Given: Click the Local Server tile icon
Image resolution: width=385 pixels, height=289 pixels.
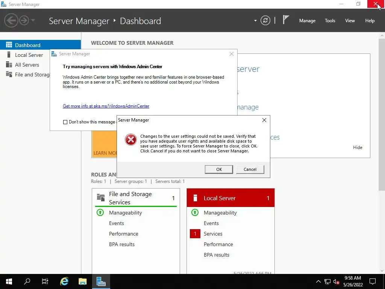Looking at the screenshot, I should [x=195, y=198].
